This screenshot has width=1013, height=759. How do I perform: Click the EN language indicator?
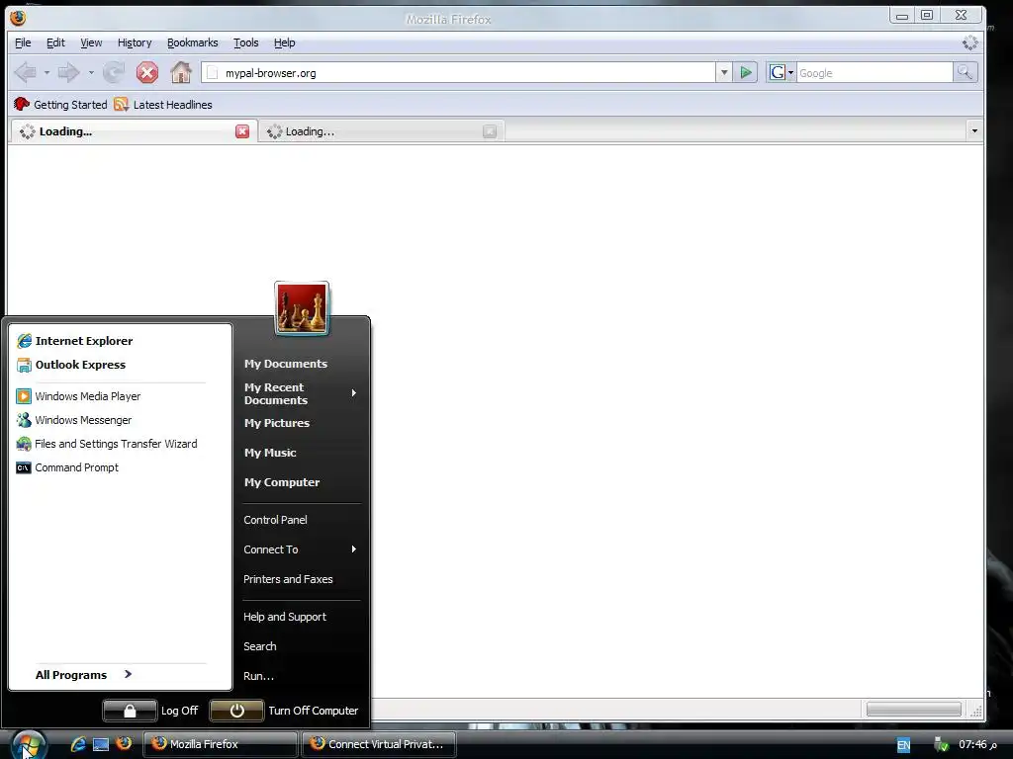tap(903, 745)
